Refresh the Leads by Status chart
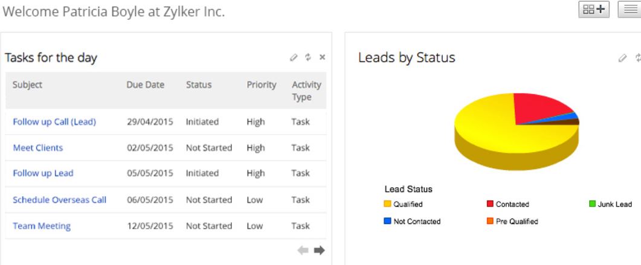 637,57
